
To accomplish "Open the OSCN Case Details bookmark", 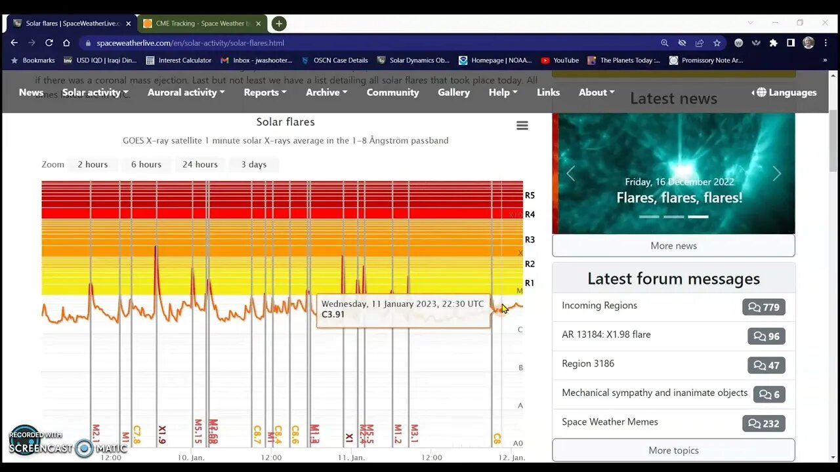I will pyautogui.click(x=335, y=60).
